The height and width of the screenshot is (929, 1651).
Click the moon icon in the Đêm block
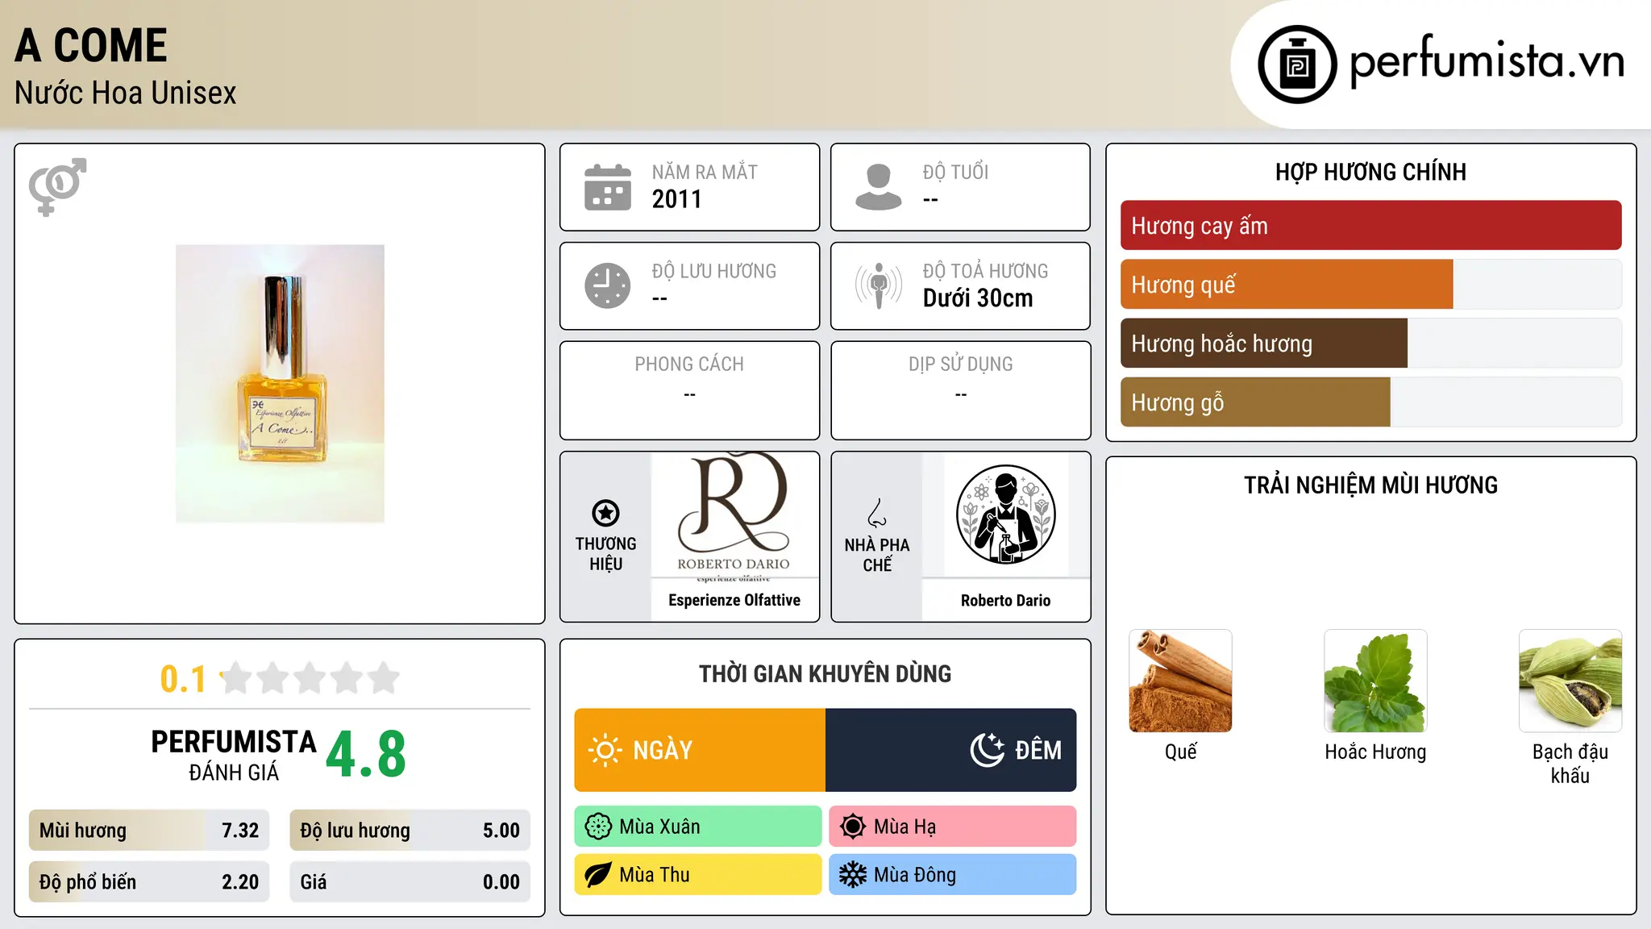(x=988, y=750)
